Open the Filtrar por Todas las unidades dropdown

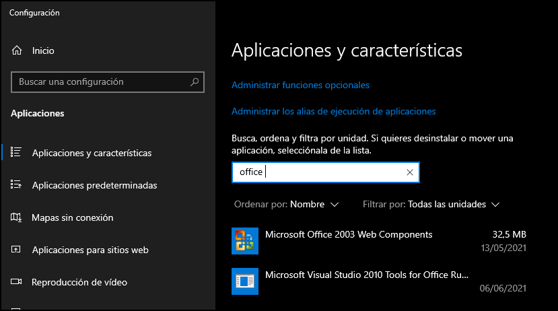click(431, 204)
